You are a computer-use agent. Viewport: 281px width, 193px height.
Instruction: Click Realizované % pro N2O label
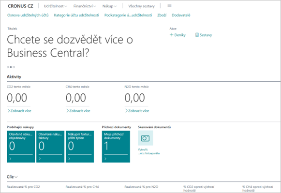coord(141,187)
